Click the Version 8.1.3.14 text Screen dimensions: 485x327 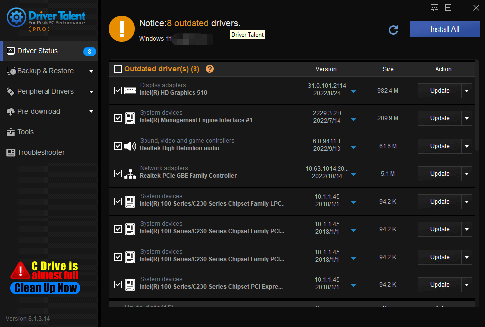tap(28, 318)
